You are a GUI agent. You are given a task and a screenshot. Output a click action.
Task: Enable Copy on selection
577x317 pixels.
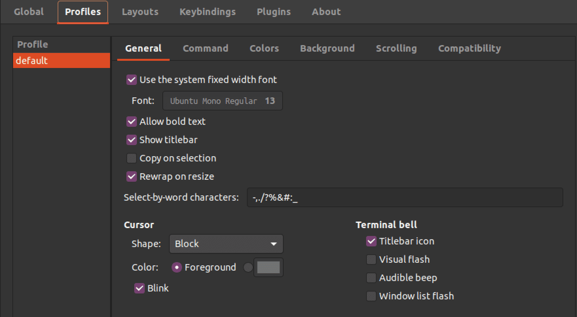click(x=131, y=158)
